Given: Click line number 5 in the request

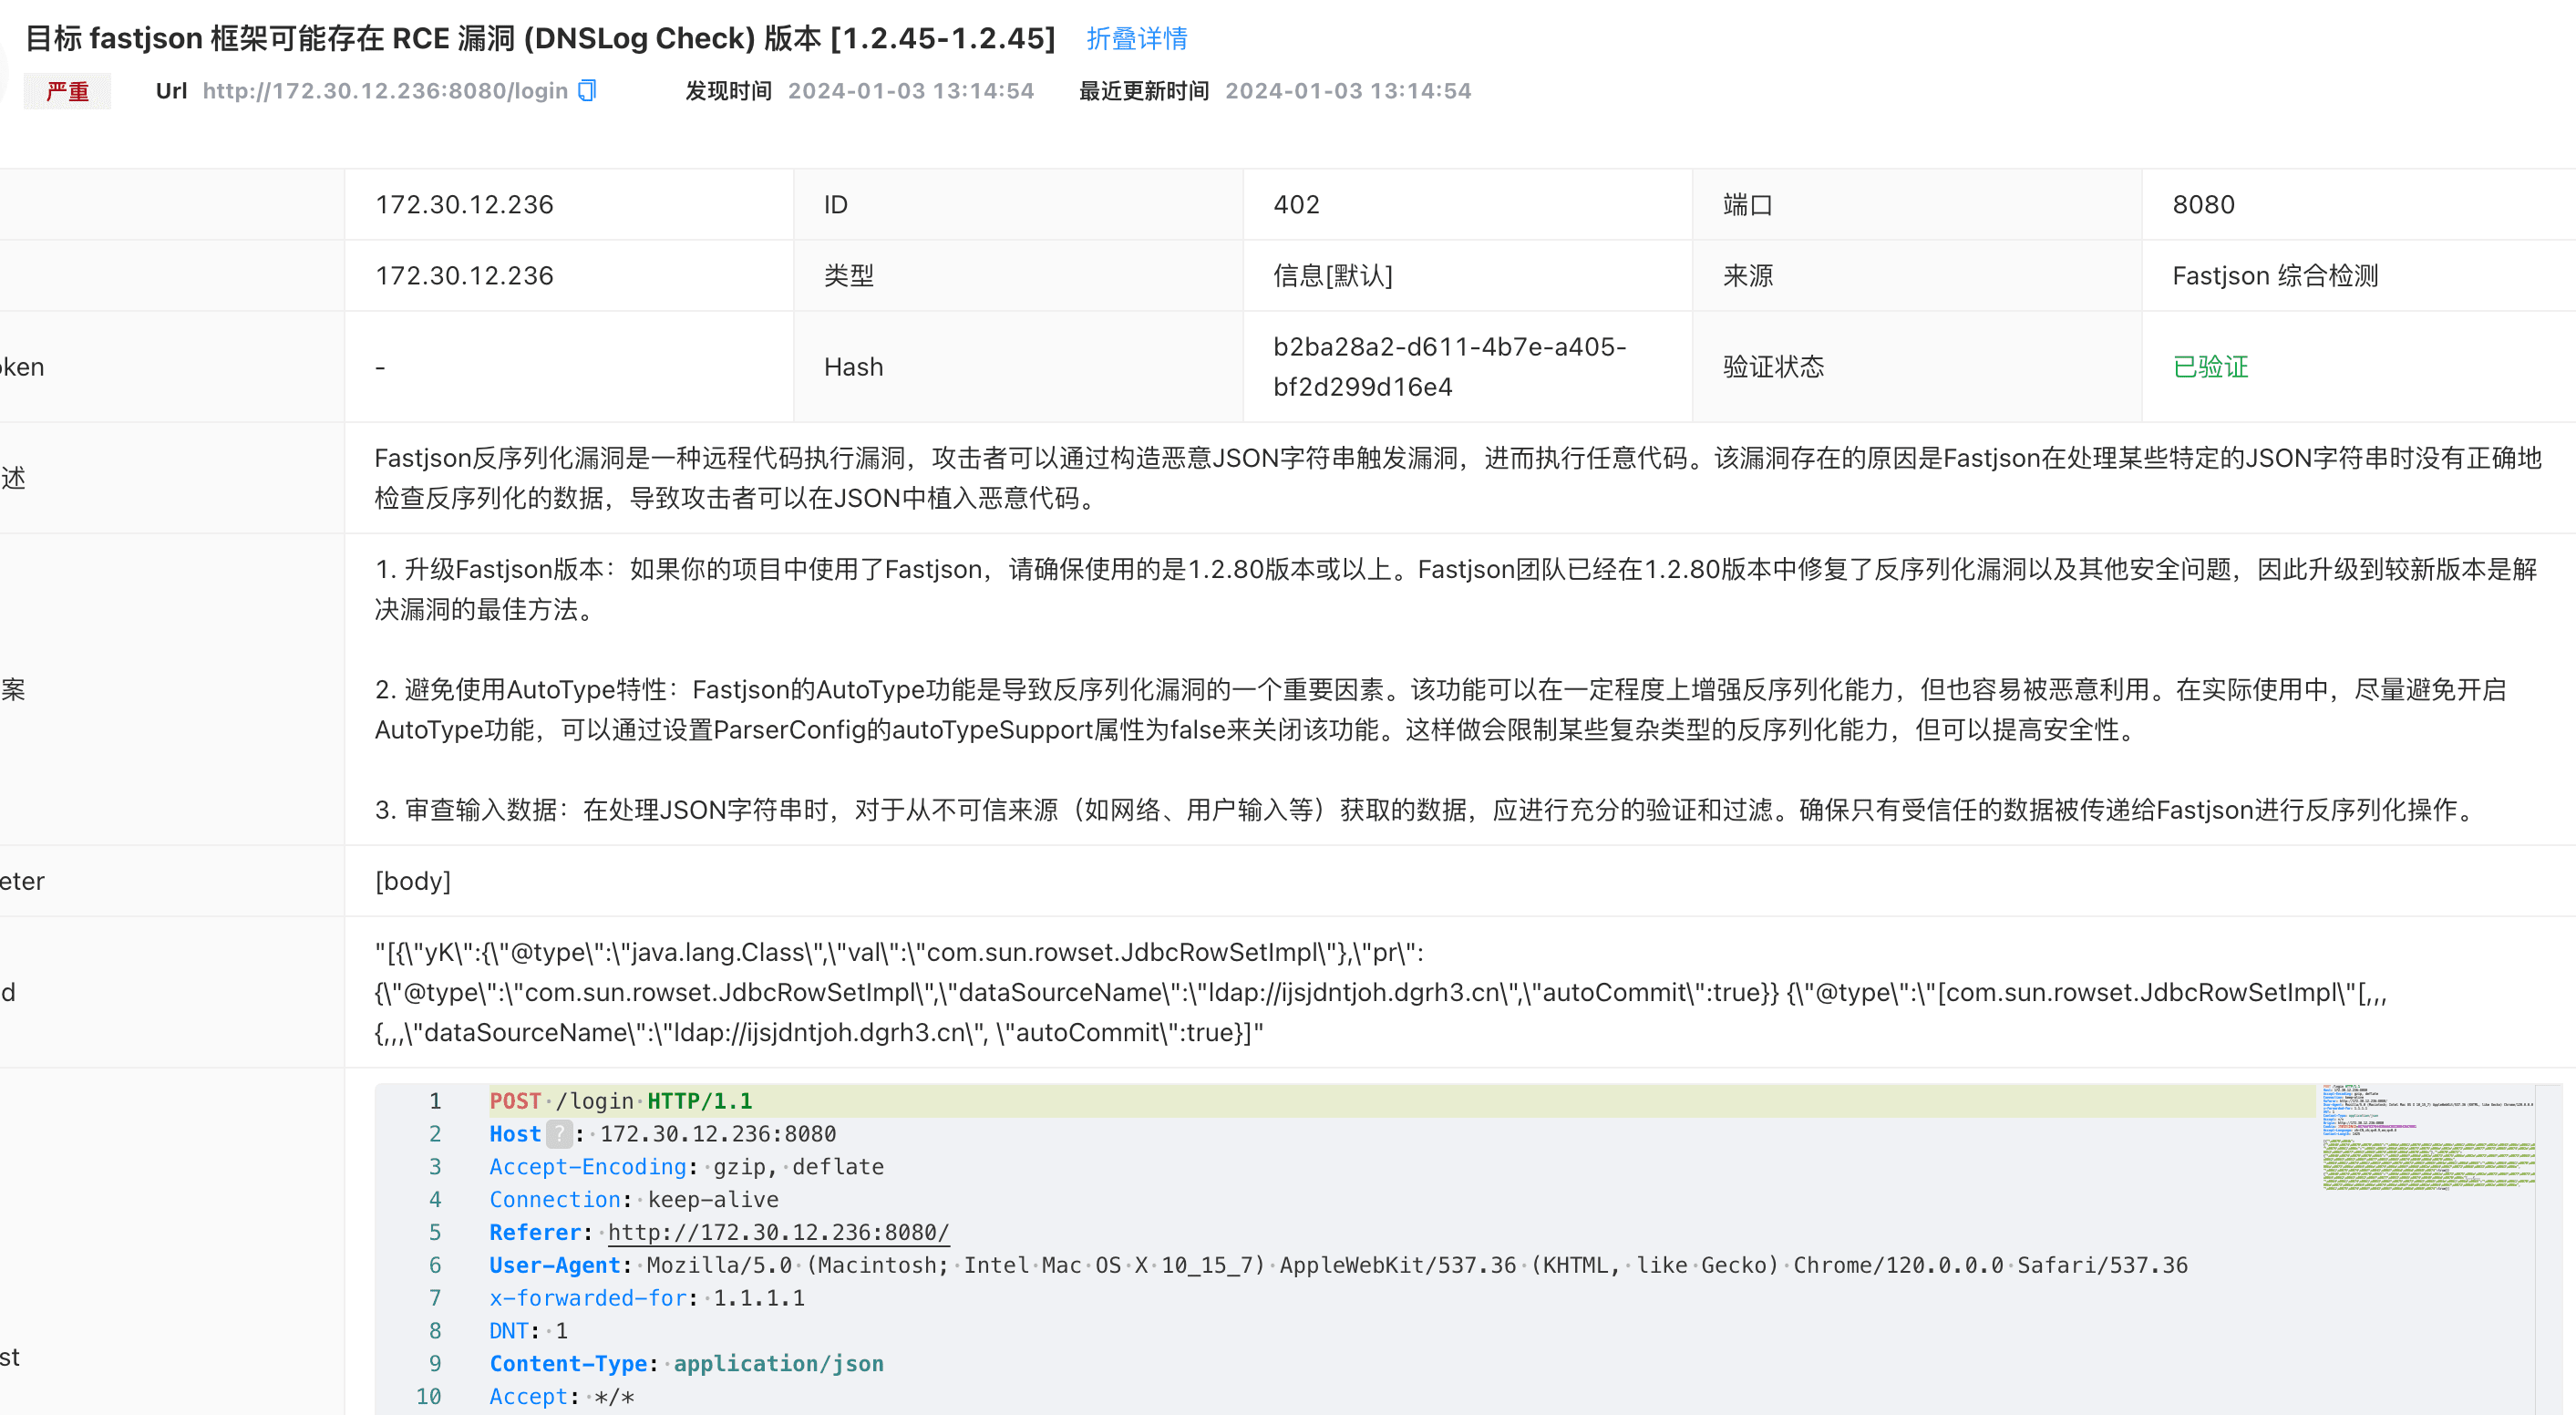Looking at the screenshot, I should (434, 1232).
